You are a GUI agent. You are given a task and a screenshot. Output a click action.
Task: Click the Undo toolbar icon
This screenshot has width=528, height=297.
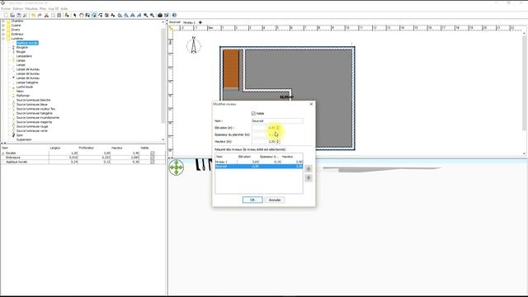coord(34,15)
